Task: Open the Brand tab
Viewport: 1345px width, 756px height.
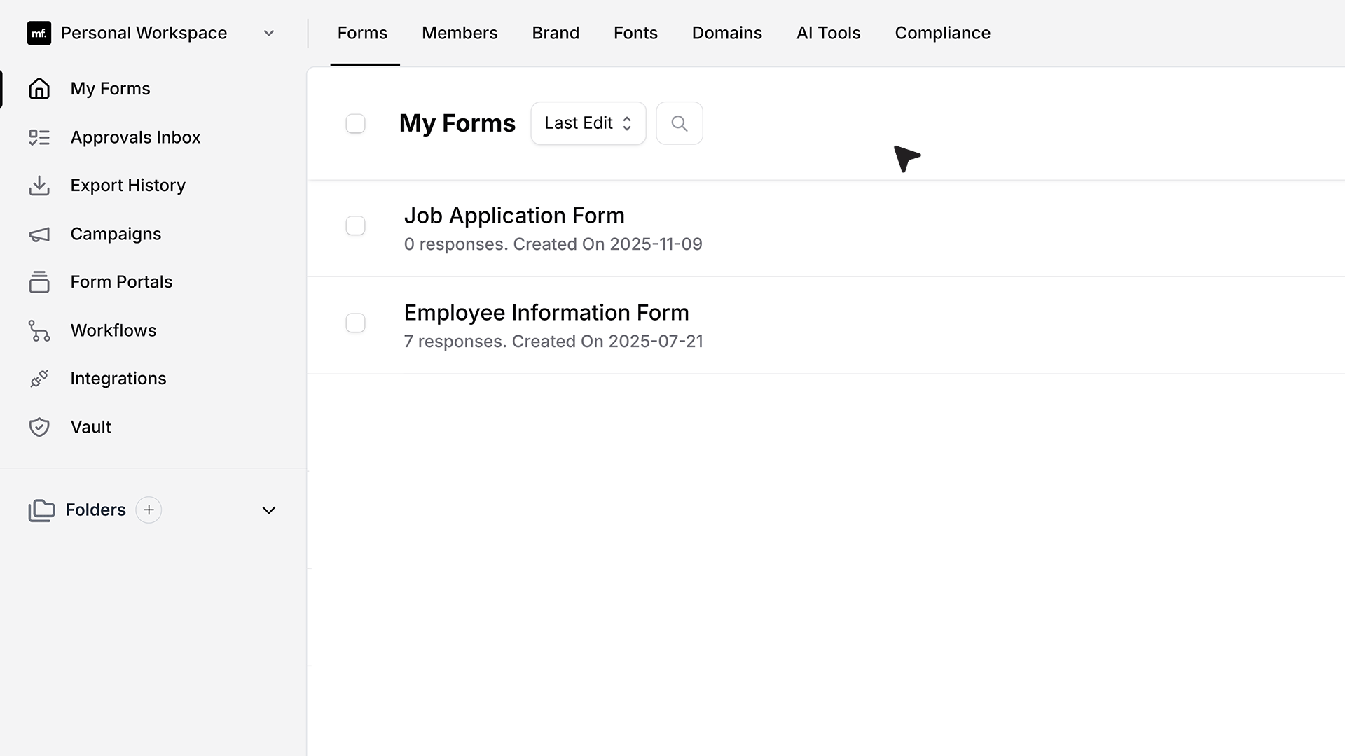Action: 556,33
